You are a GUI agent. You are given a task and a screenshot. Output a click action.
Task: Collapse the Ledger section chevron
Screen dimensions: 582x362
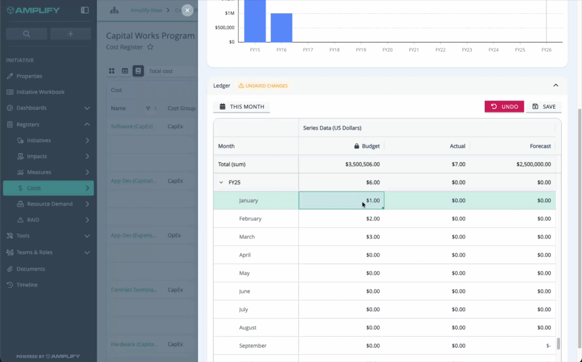556,85
